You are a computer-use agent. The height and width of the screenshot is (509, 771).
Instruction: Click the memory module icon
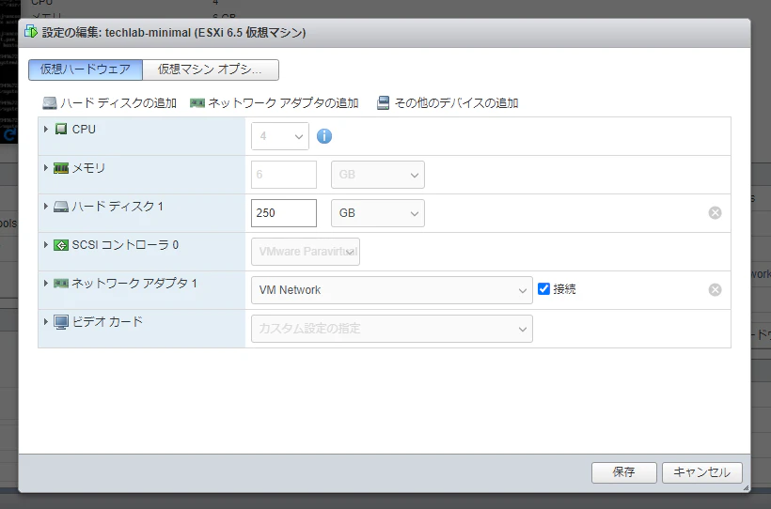pyautogui.click(x=61, y=168)
